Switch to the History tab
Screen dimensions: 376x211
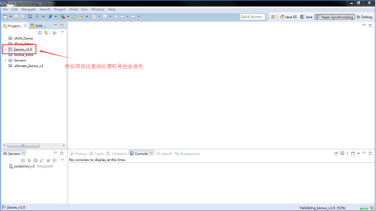click(78, 154)
